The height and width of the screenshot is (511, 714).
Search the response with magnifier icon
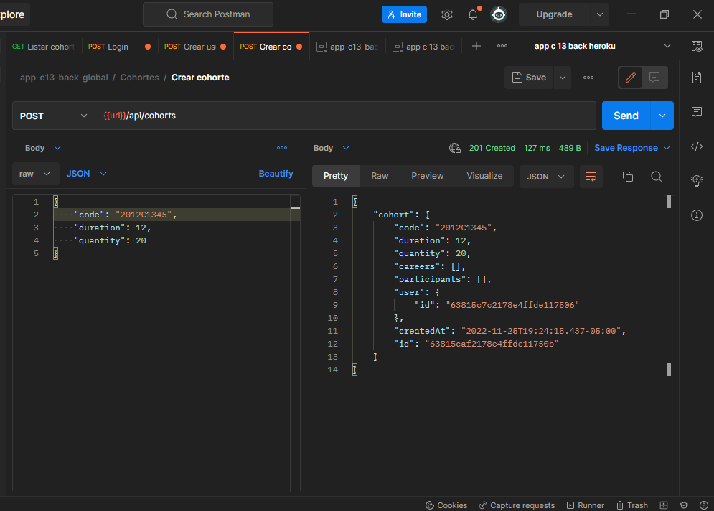click(656, 177)
